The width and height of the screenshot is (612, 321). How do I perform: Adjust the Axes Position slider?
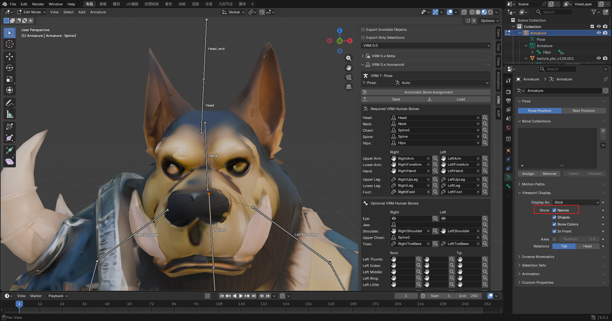(x=579, y=239)
